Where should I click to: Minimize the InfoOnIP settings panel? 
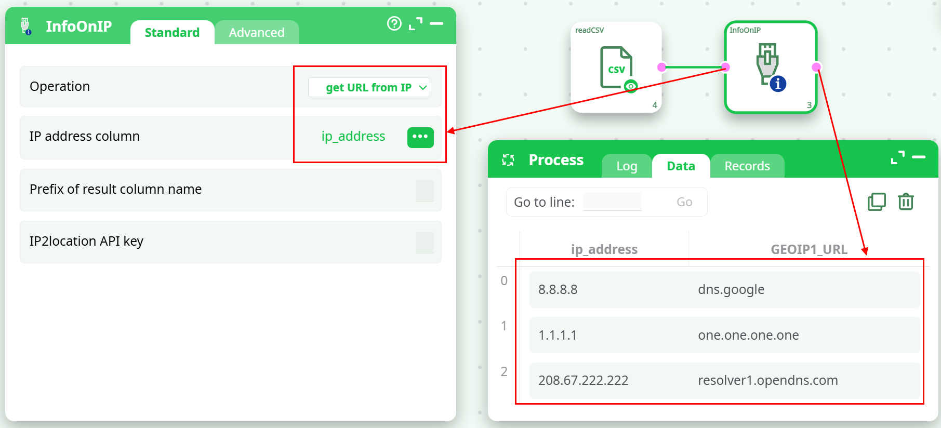[x=436, y=23]
